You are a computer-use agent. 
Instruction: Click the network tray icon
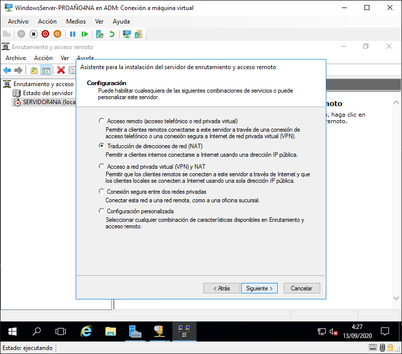(321, 331)
